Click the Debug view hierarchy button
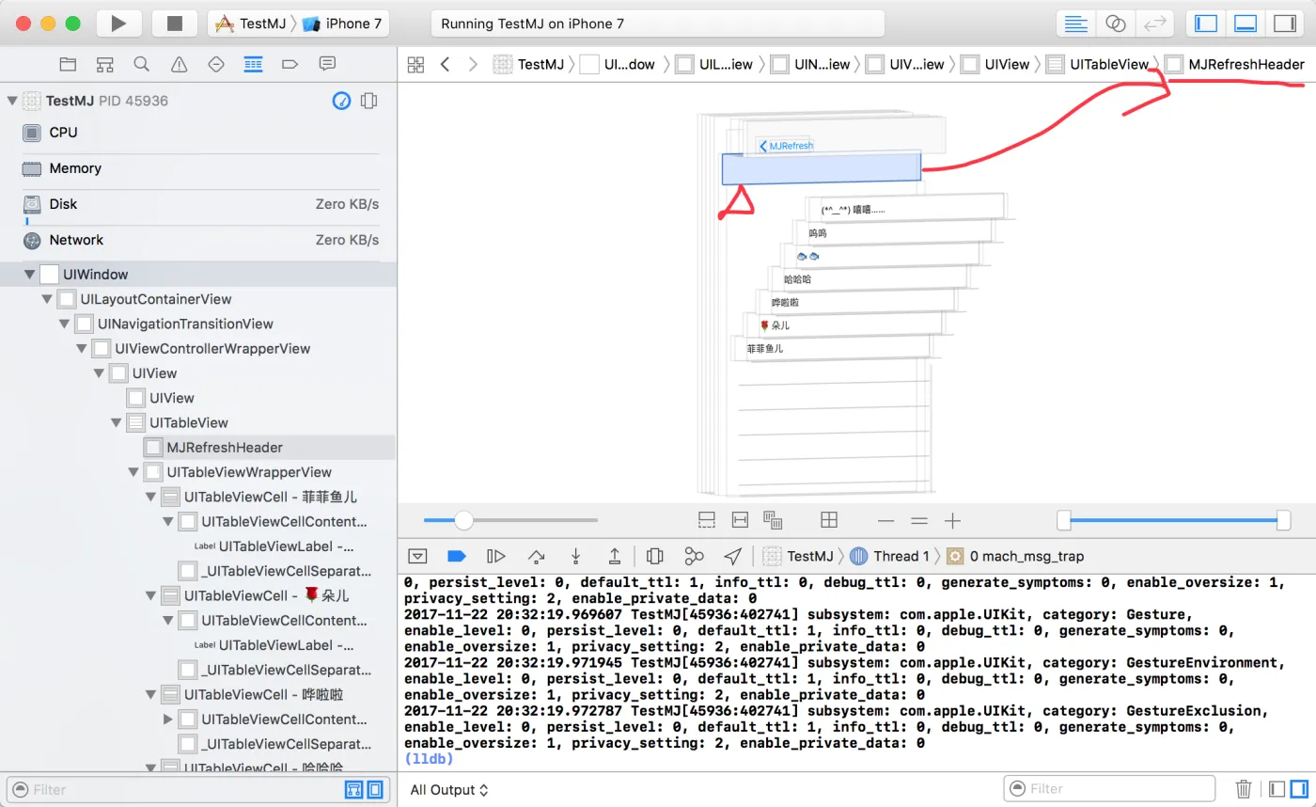 (x=655, y=556)
